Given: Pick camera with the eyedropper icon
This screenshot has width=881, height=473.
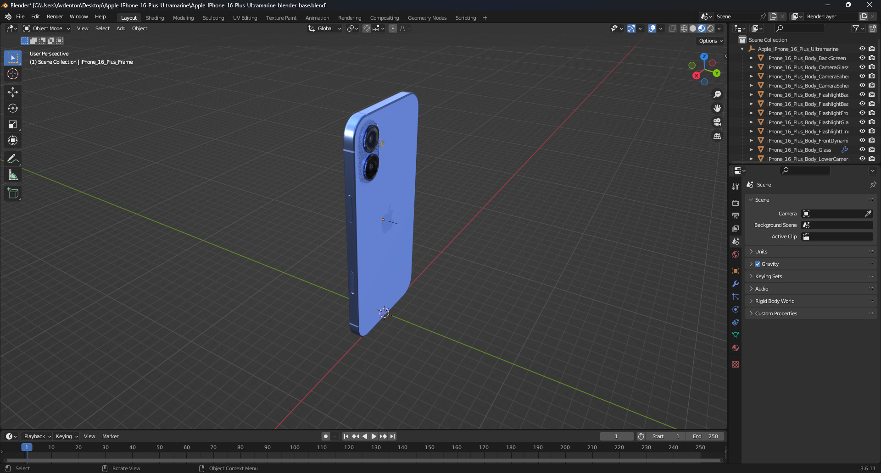Looking at the screenshot, I should tap(868, 214).
